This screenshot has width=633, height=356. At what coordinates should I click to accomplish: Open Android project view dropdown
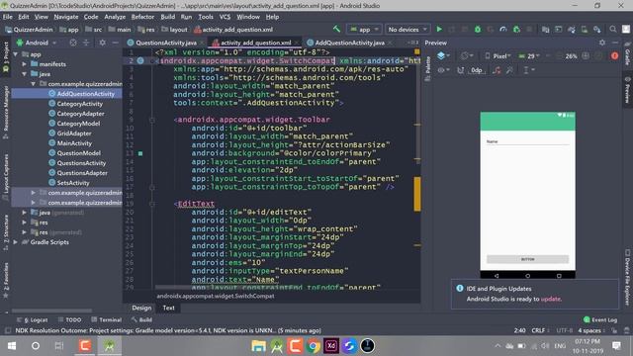tap(37, 43)
